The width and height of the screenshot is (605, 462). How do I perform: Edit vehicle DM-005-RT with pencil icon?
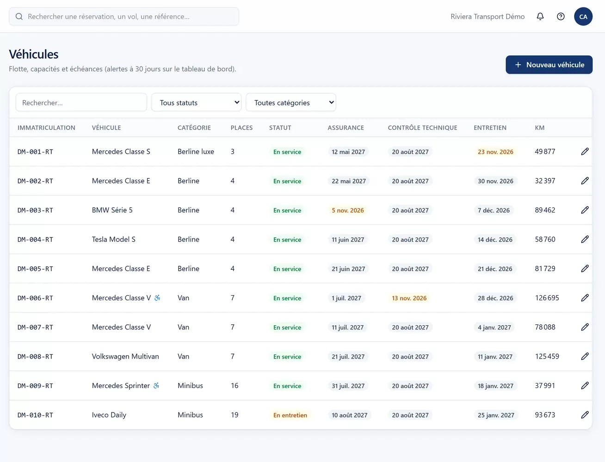click(585, 268)
